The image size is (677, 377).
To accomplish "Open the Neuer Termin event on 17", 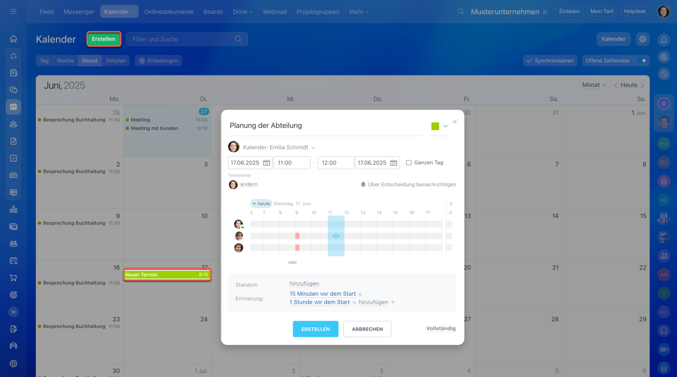I will 167,275.
